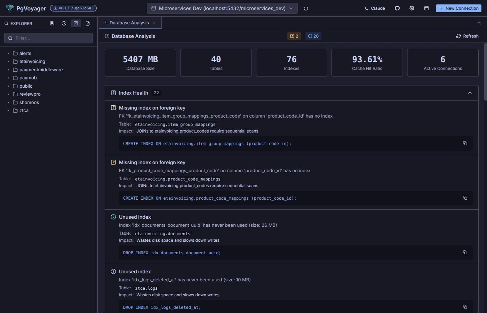Copy DROP INDEX idx_documents_document_uuid statement
487x313 pixels.
(x=465, y=252)
